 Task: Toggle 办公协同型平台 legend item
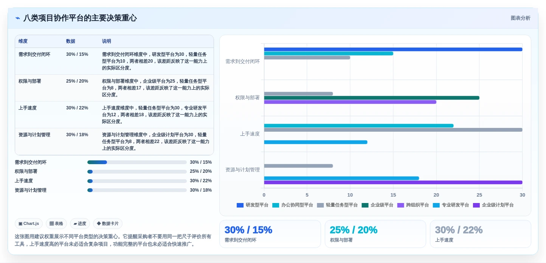[x=293, y=205]
